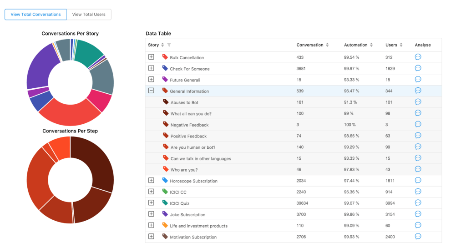The width and height of the screenshot is (466, 243).
Task: Open the analyse icon for Check For Someone
Action: [418, 68]
